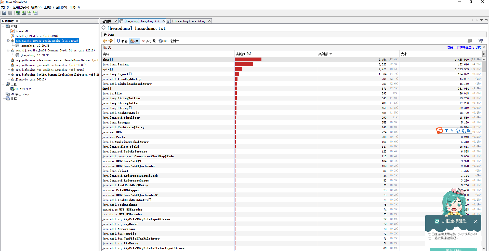
Task: Click the Sogou input method S logo
Action: 440,130
